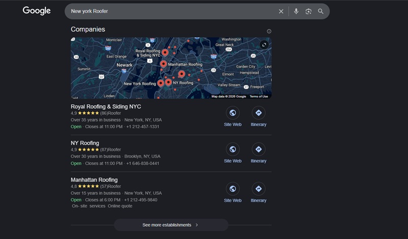
Task: Click the Newark label on the map
Action: (124, 65)
